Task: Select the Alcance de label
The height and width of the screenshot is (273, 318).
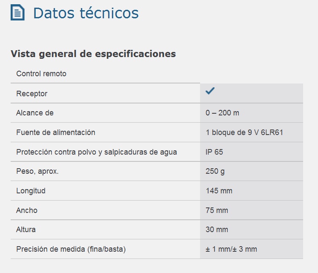Action: 35,113
